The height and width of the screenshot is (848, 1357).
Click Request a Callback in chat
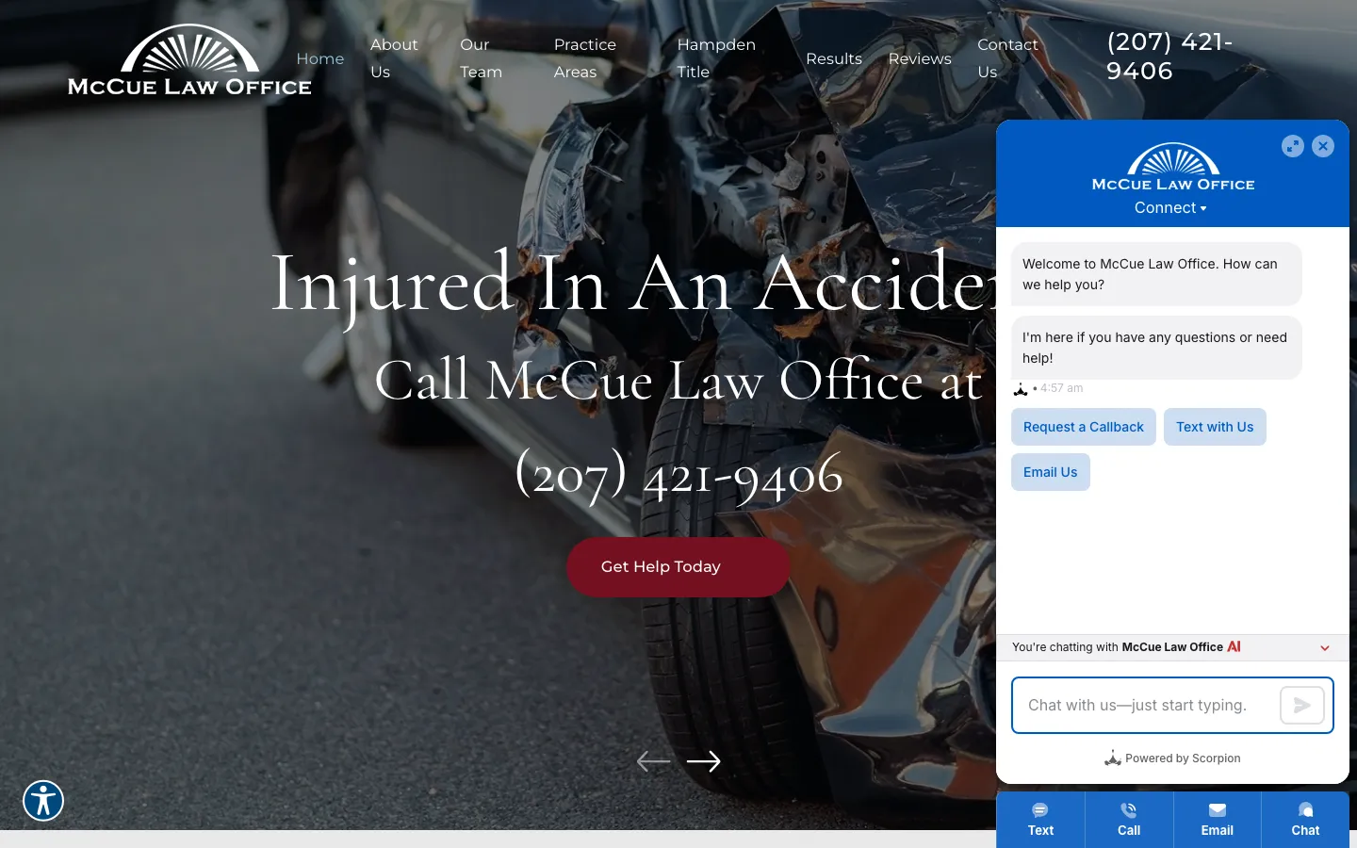1084,427
